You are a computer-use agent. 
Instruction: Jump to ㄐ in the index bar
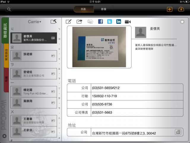click(59, 59)
